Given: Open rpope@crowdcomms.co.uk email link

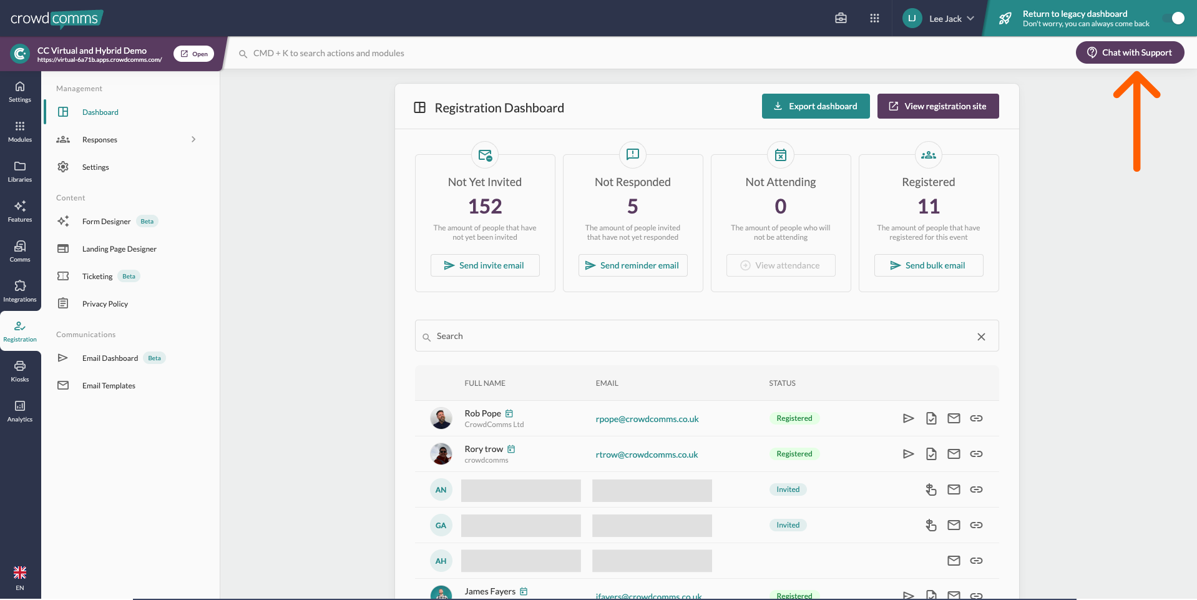Looking at the screenshot, I should 647,419.
